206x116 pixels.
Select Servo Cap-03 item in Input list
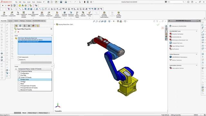(x=35, y=42)
